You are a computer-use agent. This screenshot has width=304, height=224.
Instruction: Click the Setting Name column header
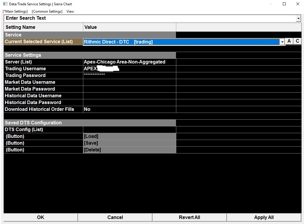44,27
